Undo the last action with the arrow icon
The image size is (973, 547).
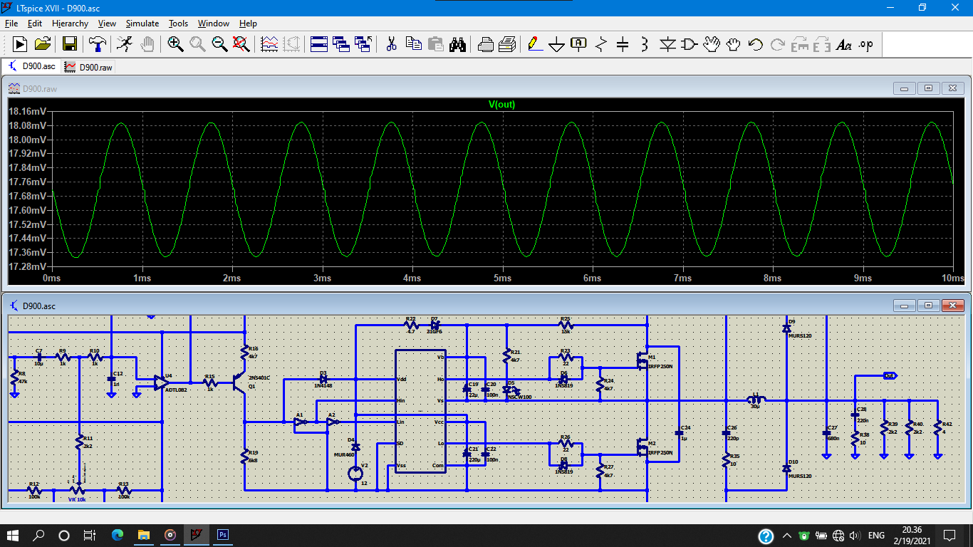[756, 44]
